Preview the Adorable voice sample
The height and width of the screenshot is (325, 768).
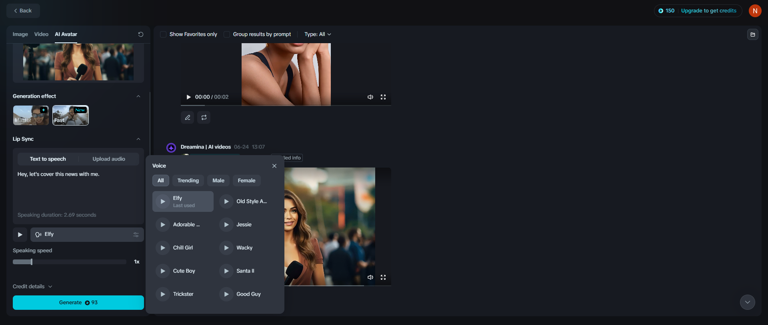click(x=162, y=225)
